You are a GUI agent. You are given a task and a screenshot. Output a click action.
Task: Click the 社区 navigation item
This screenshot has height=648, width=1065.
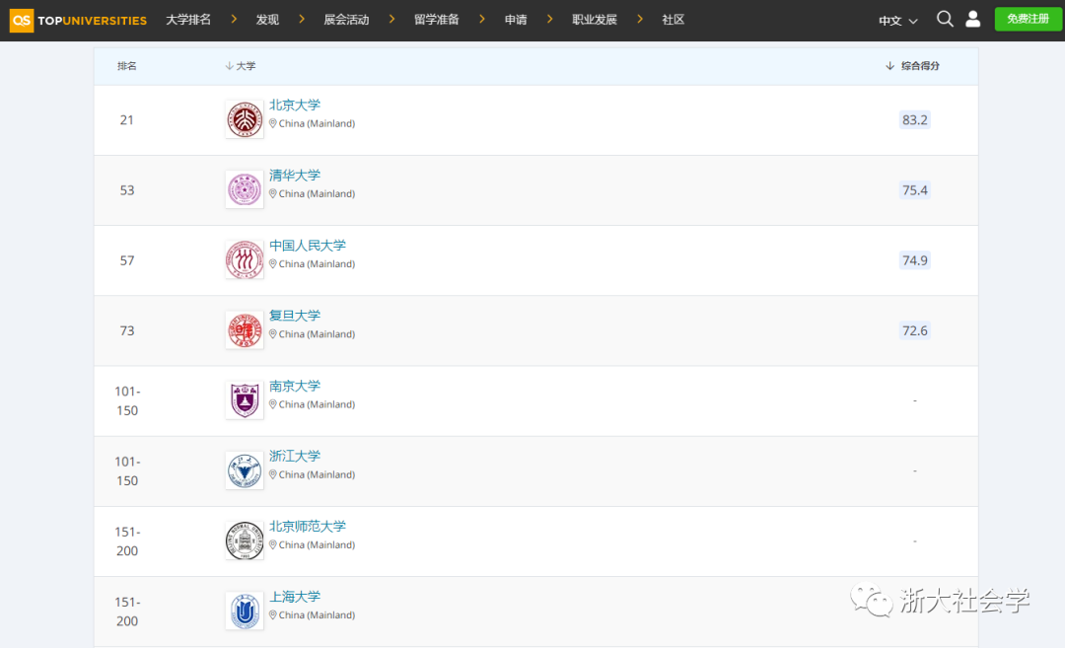pyautogui.click(x=674, y=20)
